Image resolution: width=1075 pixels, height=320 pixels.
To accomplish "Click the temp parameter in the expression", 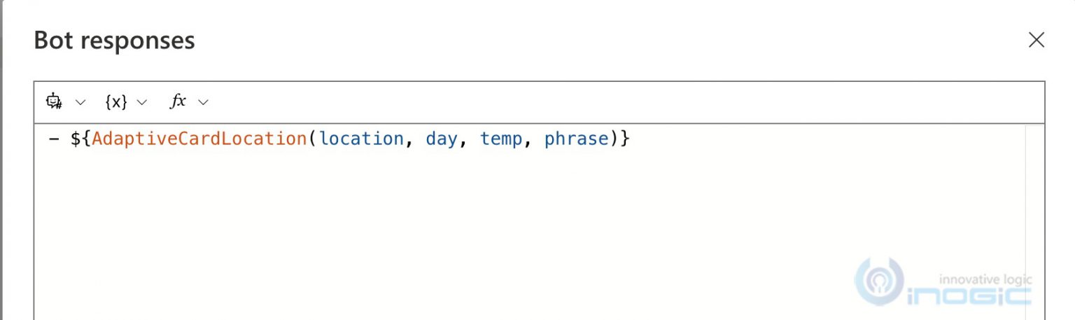I will pos(500,139).
